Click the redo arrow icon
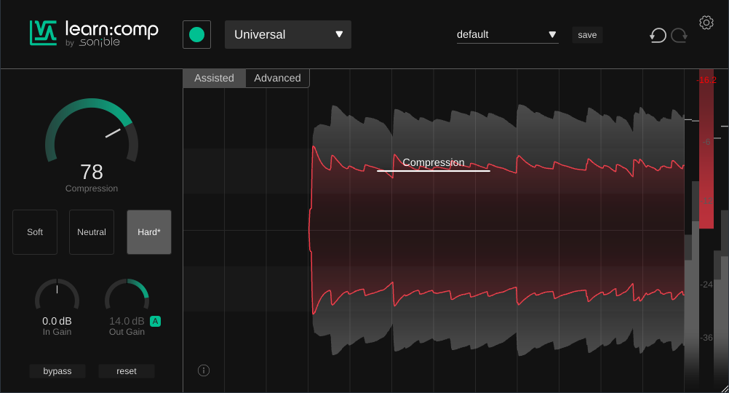Image resolution: width=729 pixels, height=393 pixels. coord(680,35)
